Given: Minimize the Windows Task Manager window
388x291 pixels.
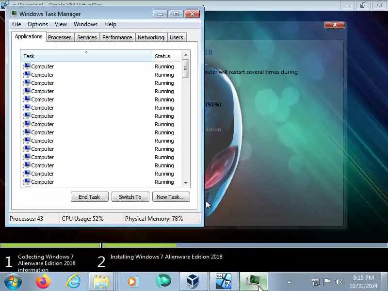Looking at the screenshot, I should click(160, 14).
